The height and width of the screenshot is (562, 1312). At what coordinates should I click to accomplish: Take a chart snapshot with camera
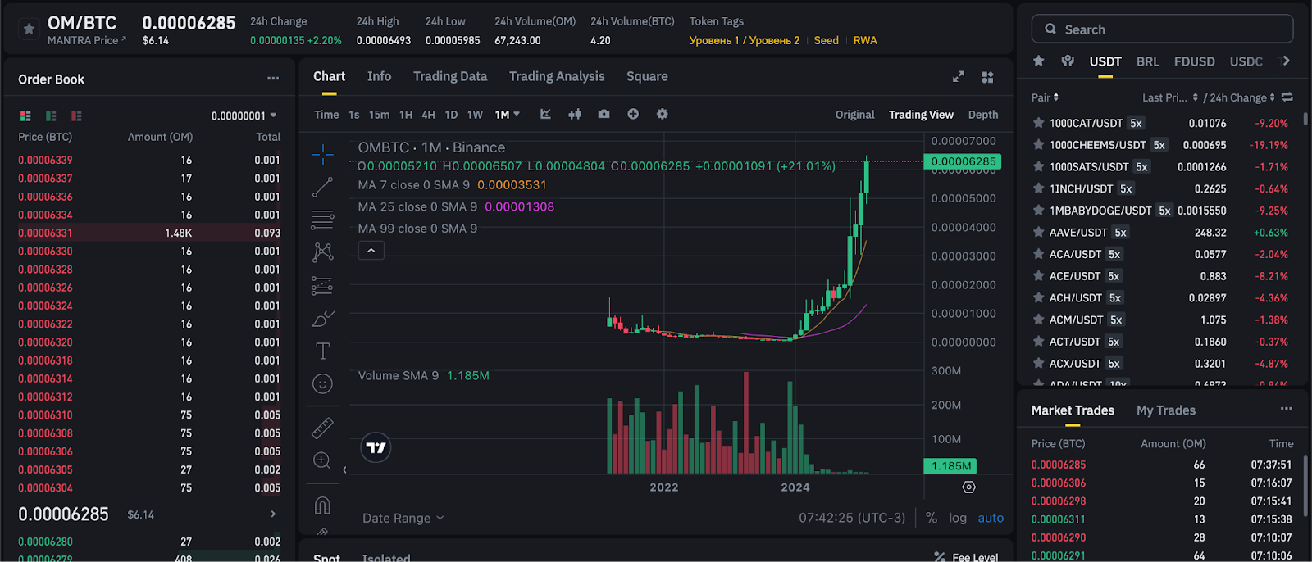pyautogui.click(x=604, y=115)
